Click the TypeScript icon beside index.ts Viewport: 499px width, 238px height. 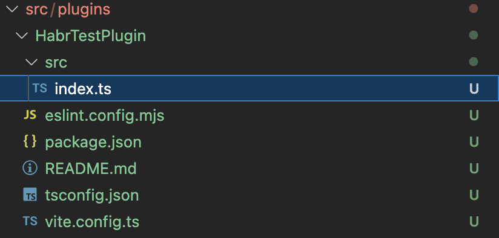click(x=40, y=88)
